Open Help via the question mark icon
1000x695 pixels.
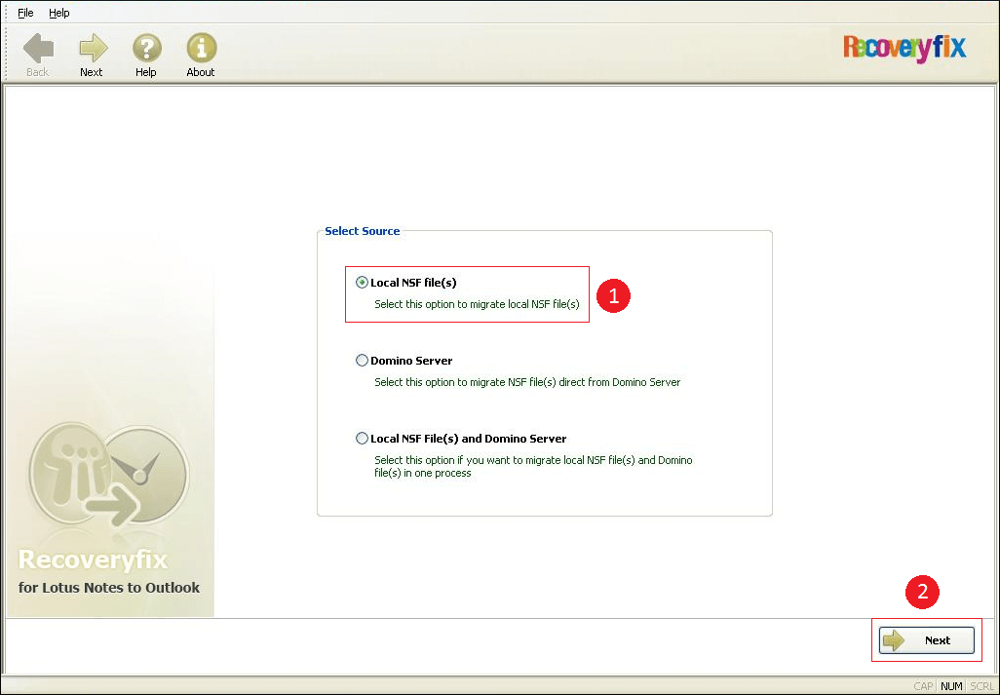coord(146,49)
